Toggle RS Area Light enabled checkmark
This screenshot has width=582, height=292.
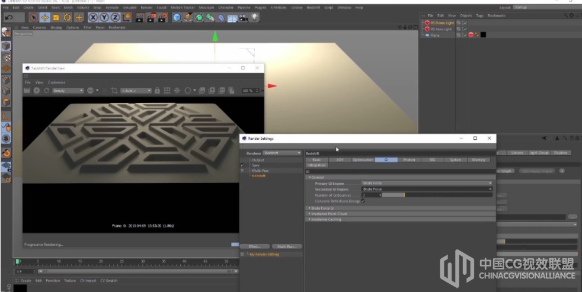click(x=465, y=29)
